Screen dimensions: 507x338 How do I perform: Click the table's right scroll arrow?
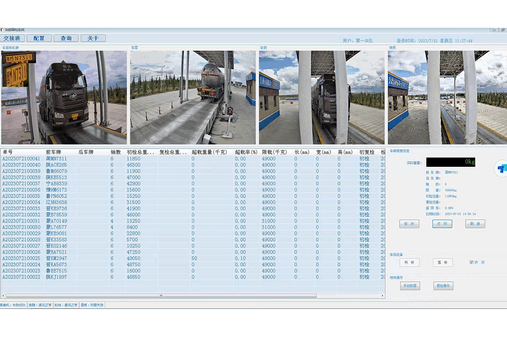[382, 296]
